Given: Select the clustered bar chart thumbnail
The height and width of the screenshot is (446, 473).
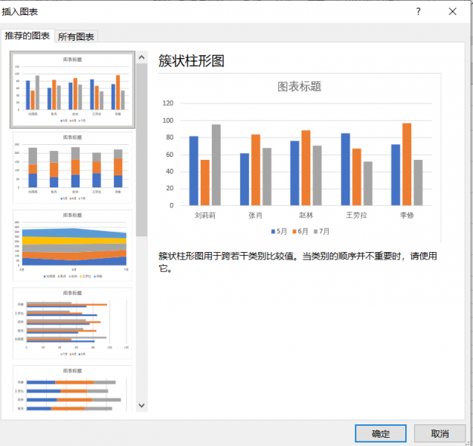Looking at the screenshot, I should (72, 323).
